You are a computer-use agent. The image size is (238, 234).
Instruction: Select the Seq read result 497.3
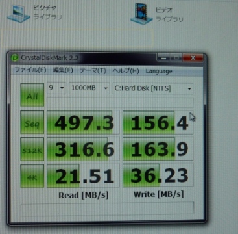tap(83, 122)
